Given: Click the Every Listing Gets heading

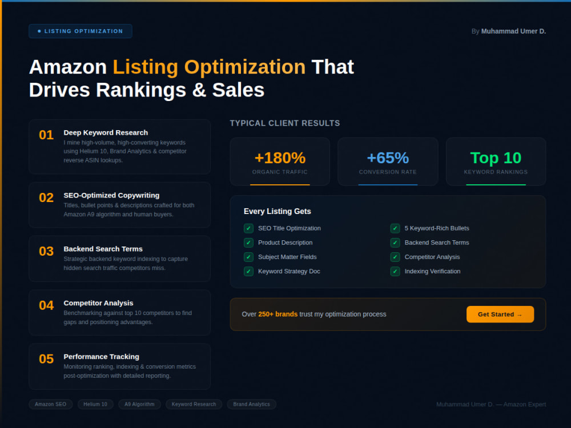Looking at the screenshot, I should [x=277, y=212].
